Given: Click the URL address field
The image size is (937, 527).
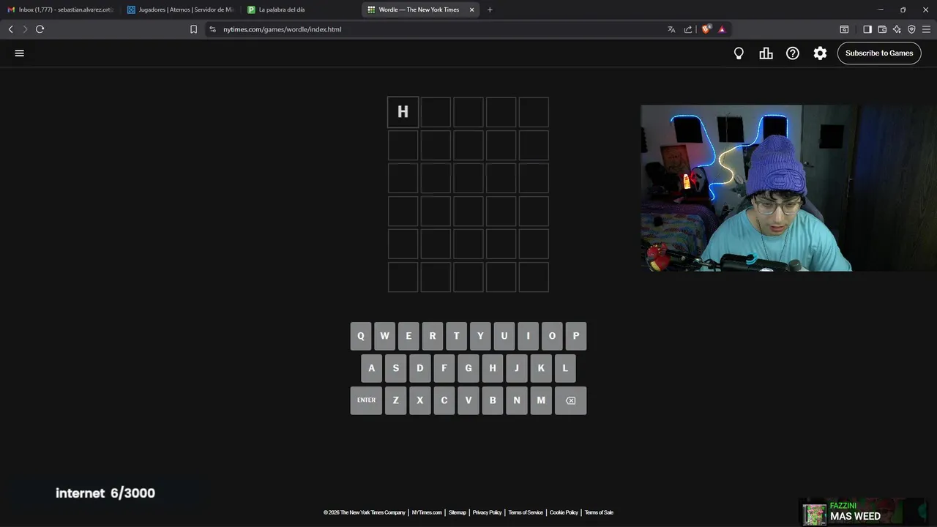Looking at the screenshot, I should tap(439, 29).
